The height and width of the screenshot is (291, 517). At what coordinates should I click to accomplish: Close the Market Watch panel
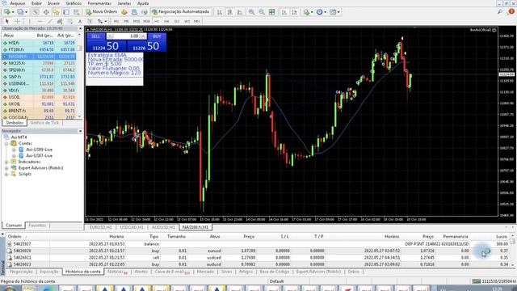tap(80, 29)
